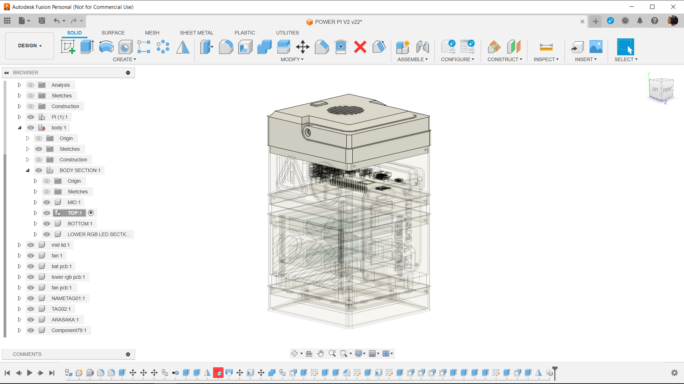
Task: Select the Press Pull tool
Action: coord(207,47)
